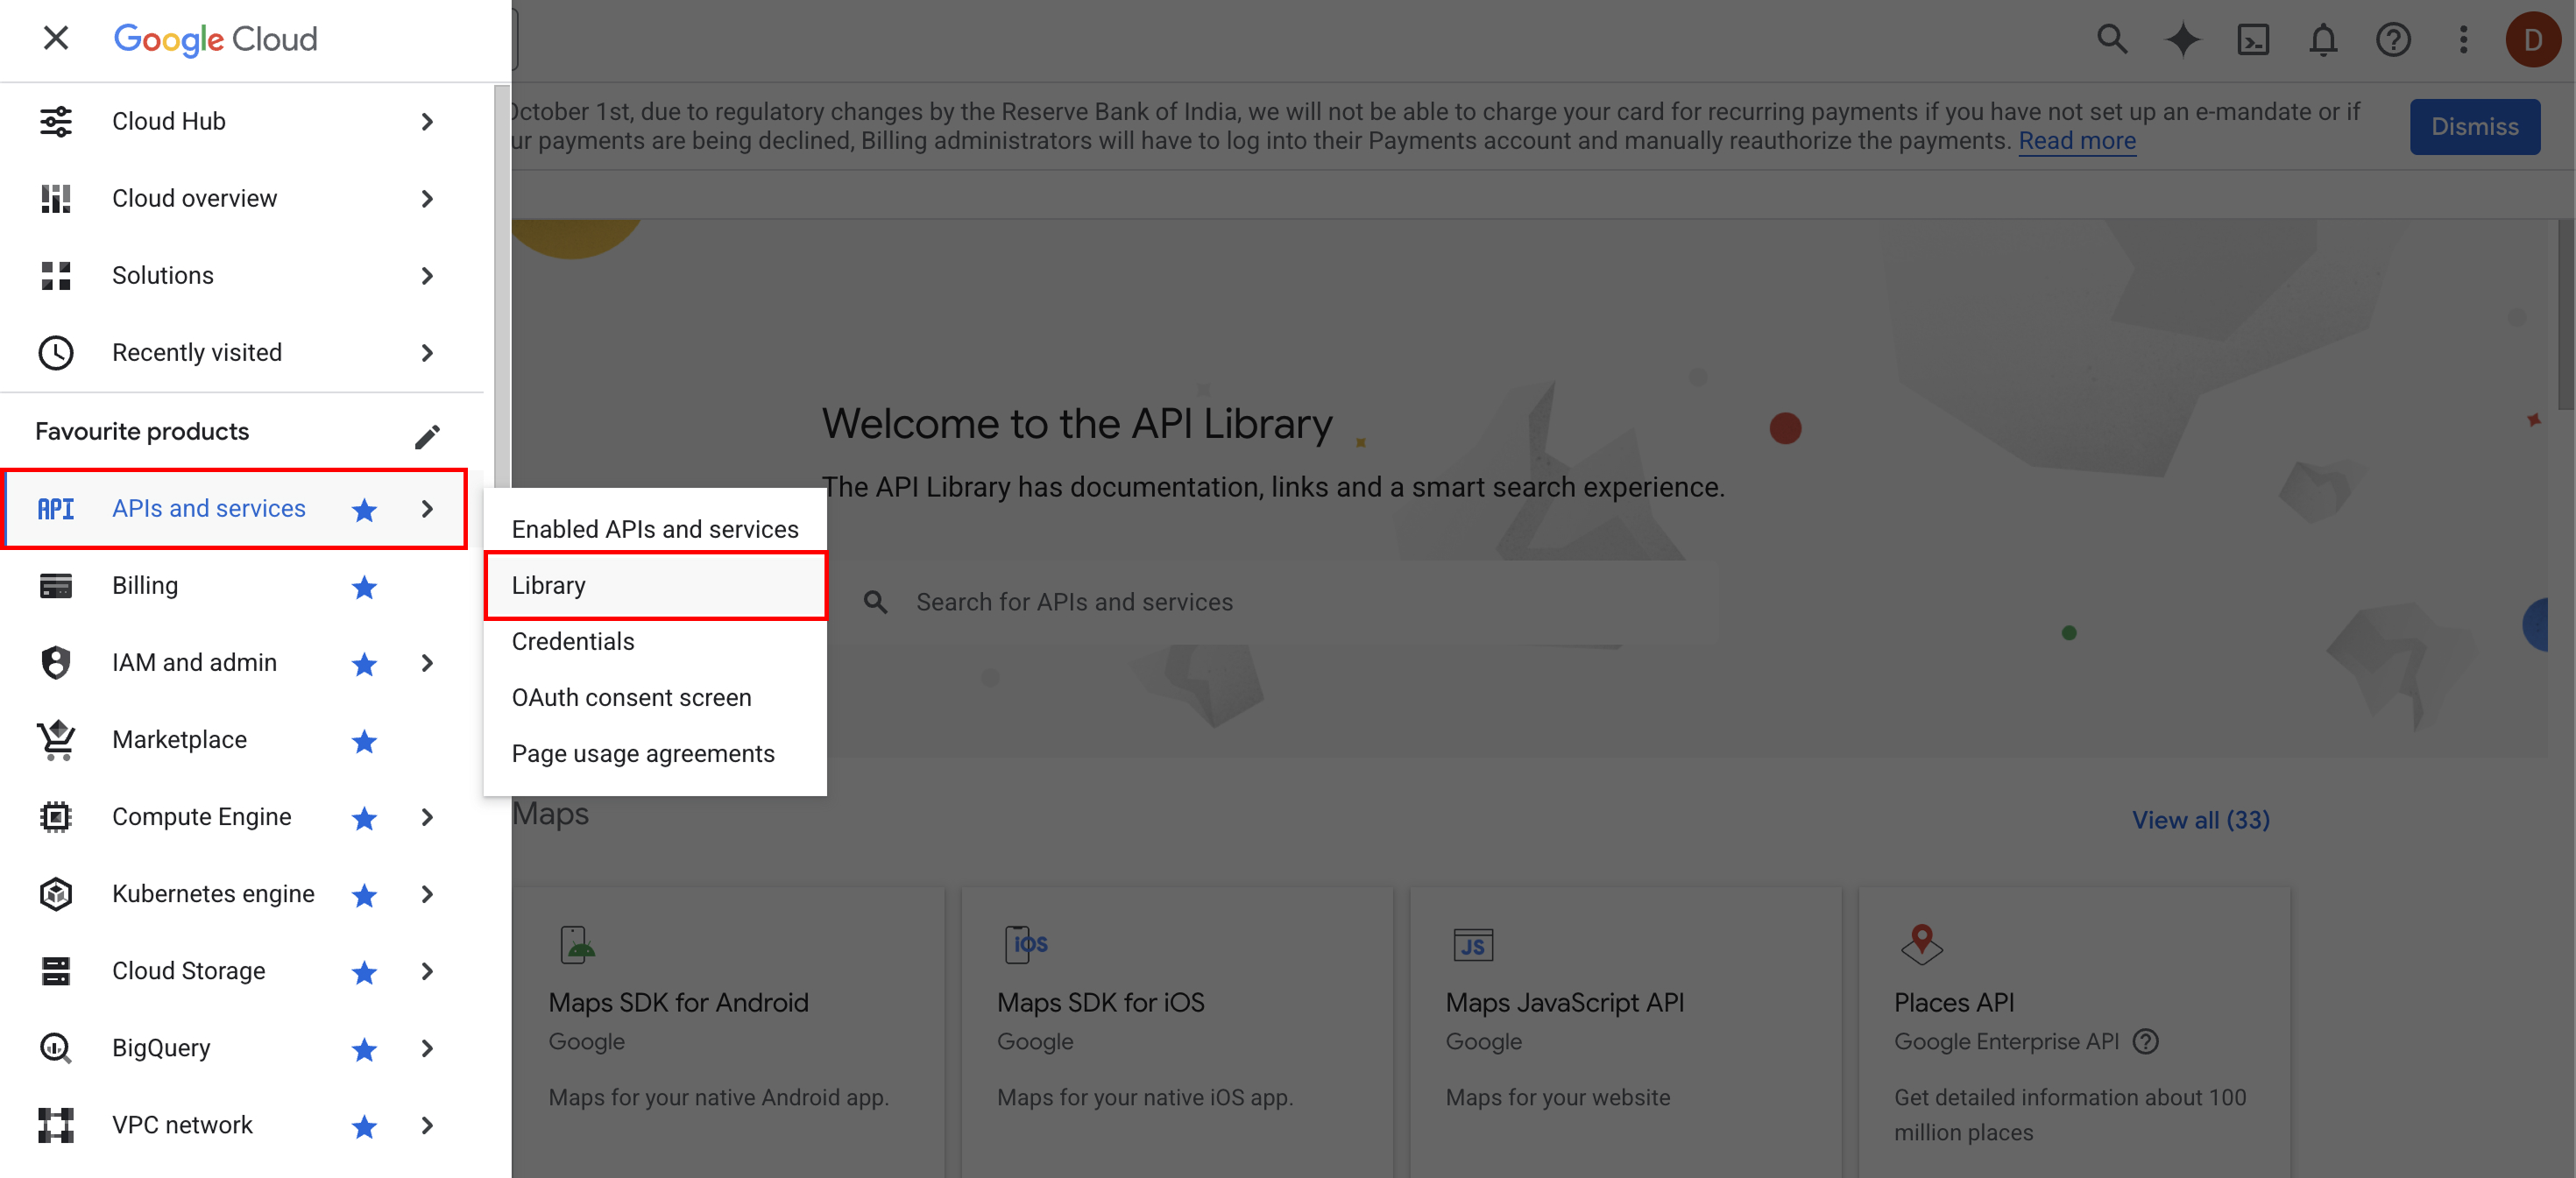Click the Search for APIs field
The width and height of the screenshot is (2576, 1178).
pyautogui.click(x=1074, y=602)
